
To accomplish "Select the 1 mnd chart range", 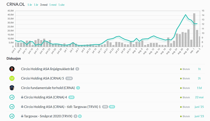I will [53, 5].
